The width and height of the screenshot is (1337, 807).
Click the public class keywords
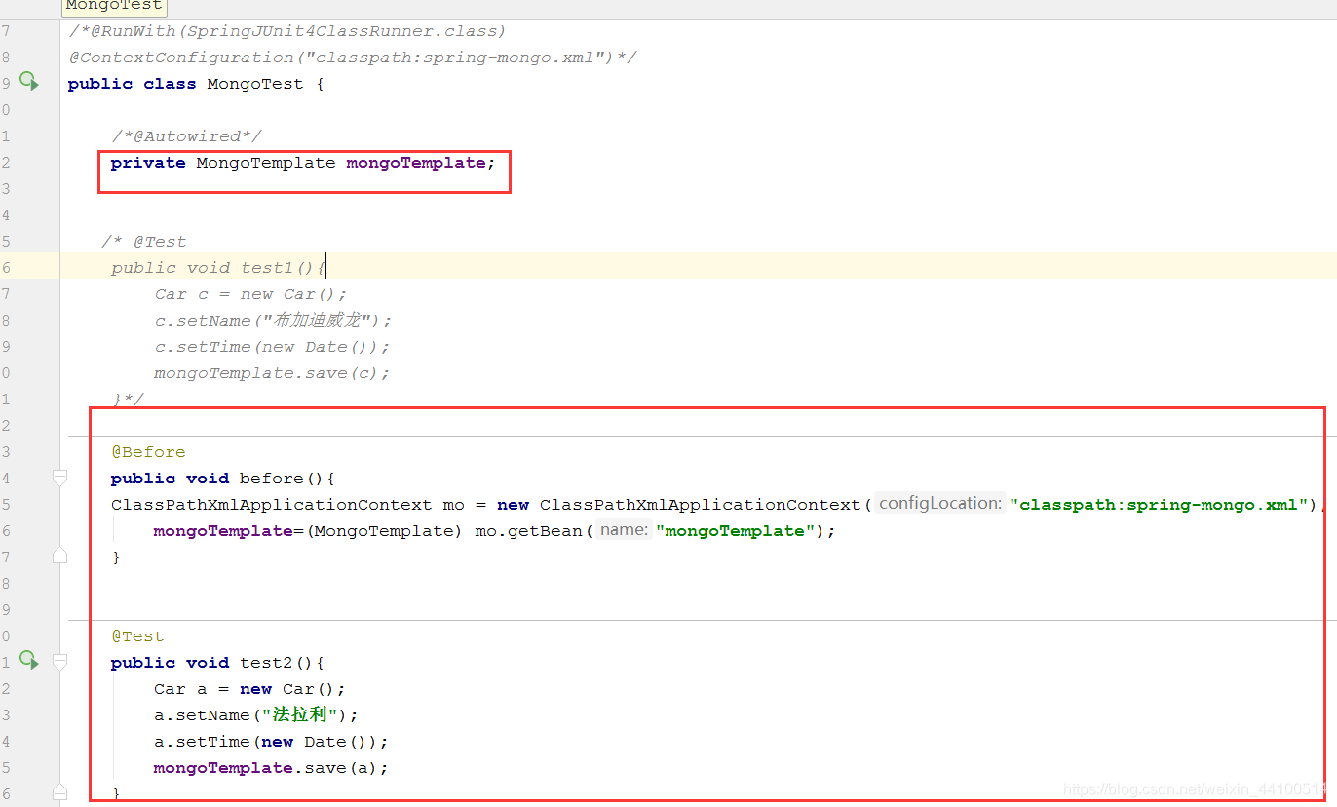click(x=133, y=84)
